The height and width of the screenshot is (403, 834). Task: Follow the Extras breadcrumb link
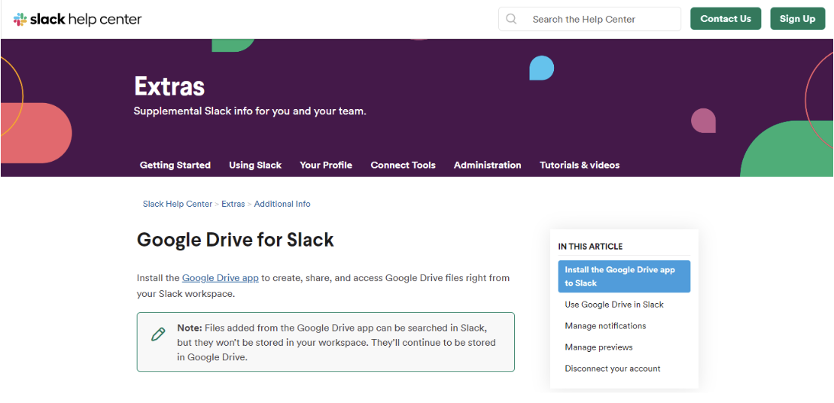(x=233, y=204)
